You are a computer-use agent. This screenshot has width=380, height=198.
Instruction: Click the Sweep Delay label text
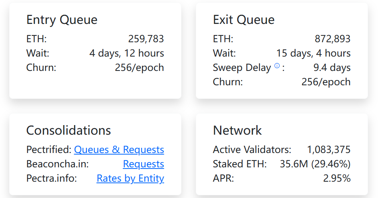[x=242, y=68]
